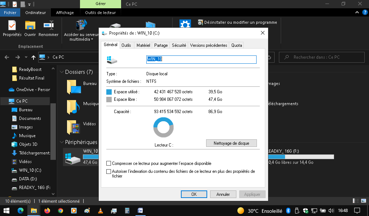Collapse the Dossiers (7) group

coord(62,72)
